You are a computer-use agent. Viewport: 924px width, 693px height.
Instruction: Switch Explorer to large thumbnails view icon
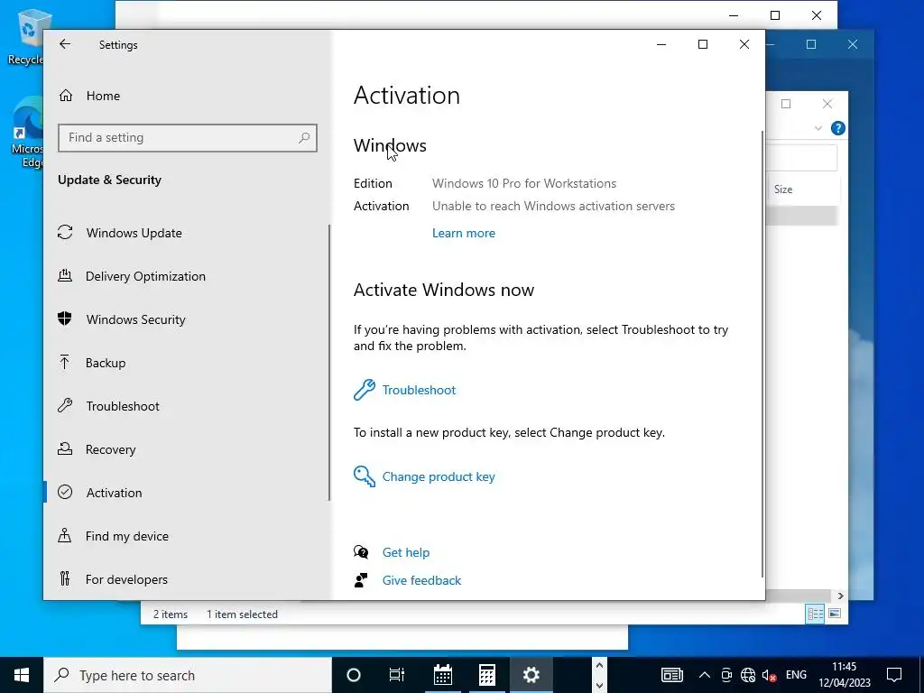click(x=835, y=614)
